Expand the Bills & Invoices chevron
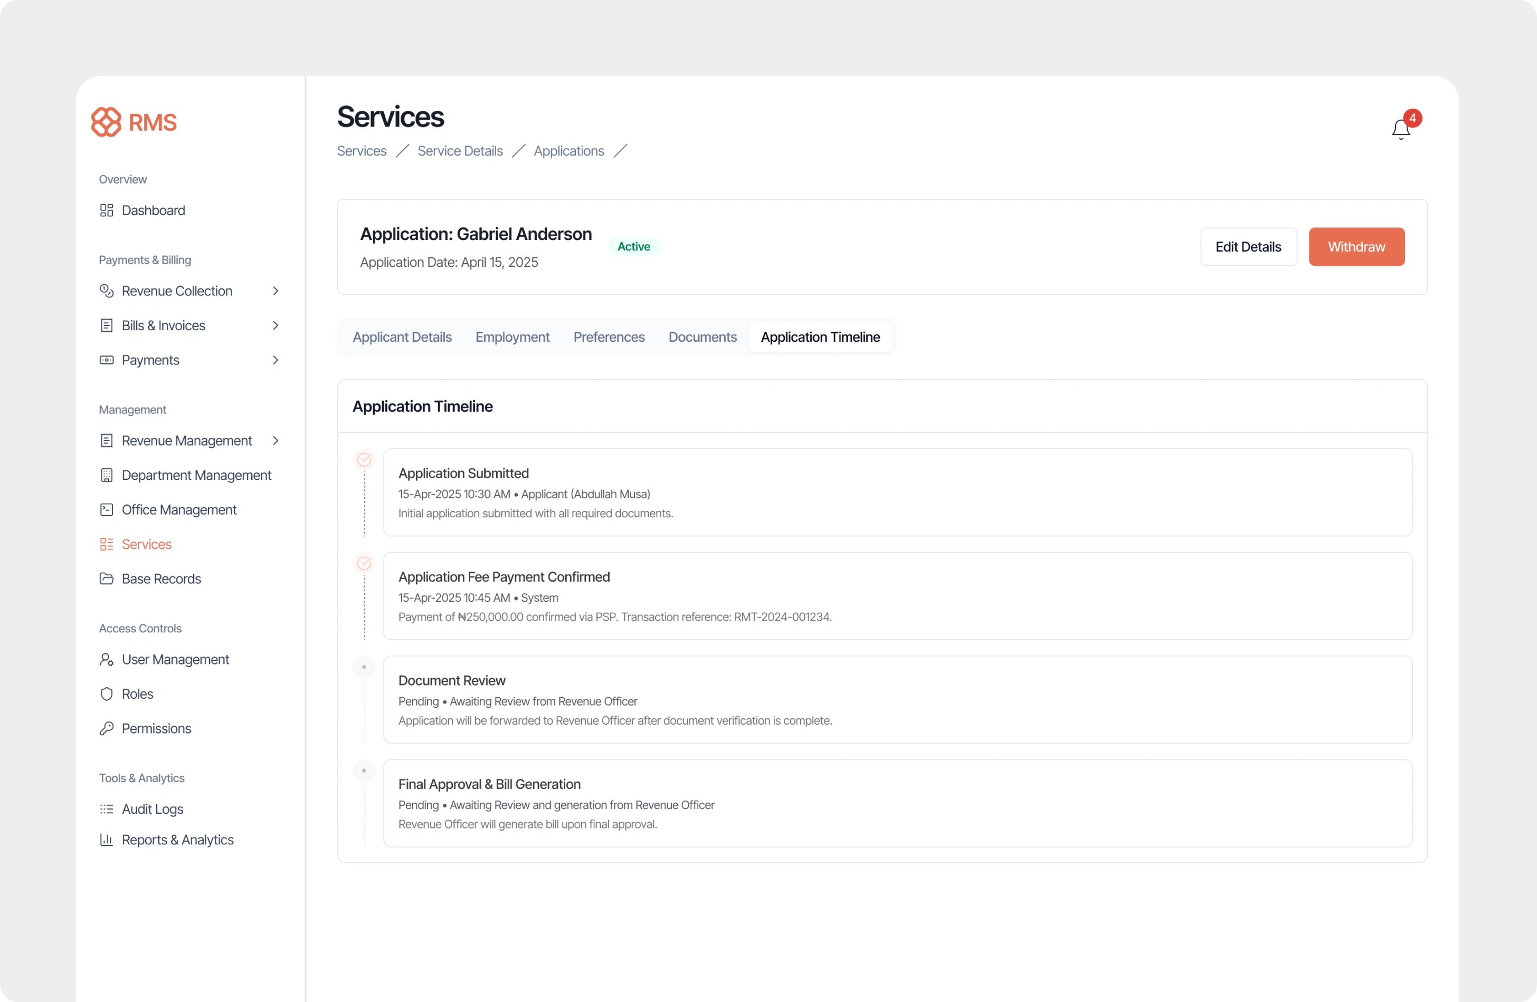 [276, 326]
